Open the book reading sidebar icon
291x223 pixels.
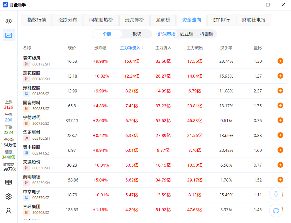[x=8, y=182]
